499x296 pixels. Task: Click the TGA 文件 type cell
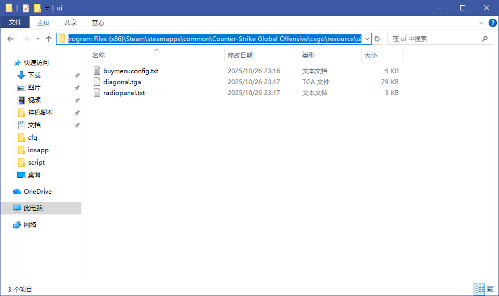(316, 82)
